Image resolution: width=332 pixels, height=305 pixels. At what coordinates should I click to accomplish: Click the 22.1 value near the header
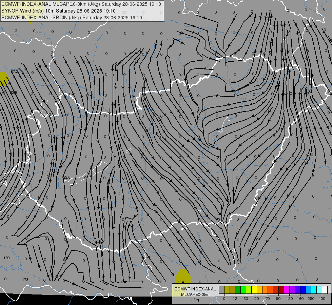coord(125,13)
